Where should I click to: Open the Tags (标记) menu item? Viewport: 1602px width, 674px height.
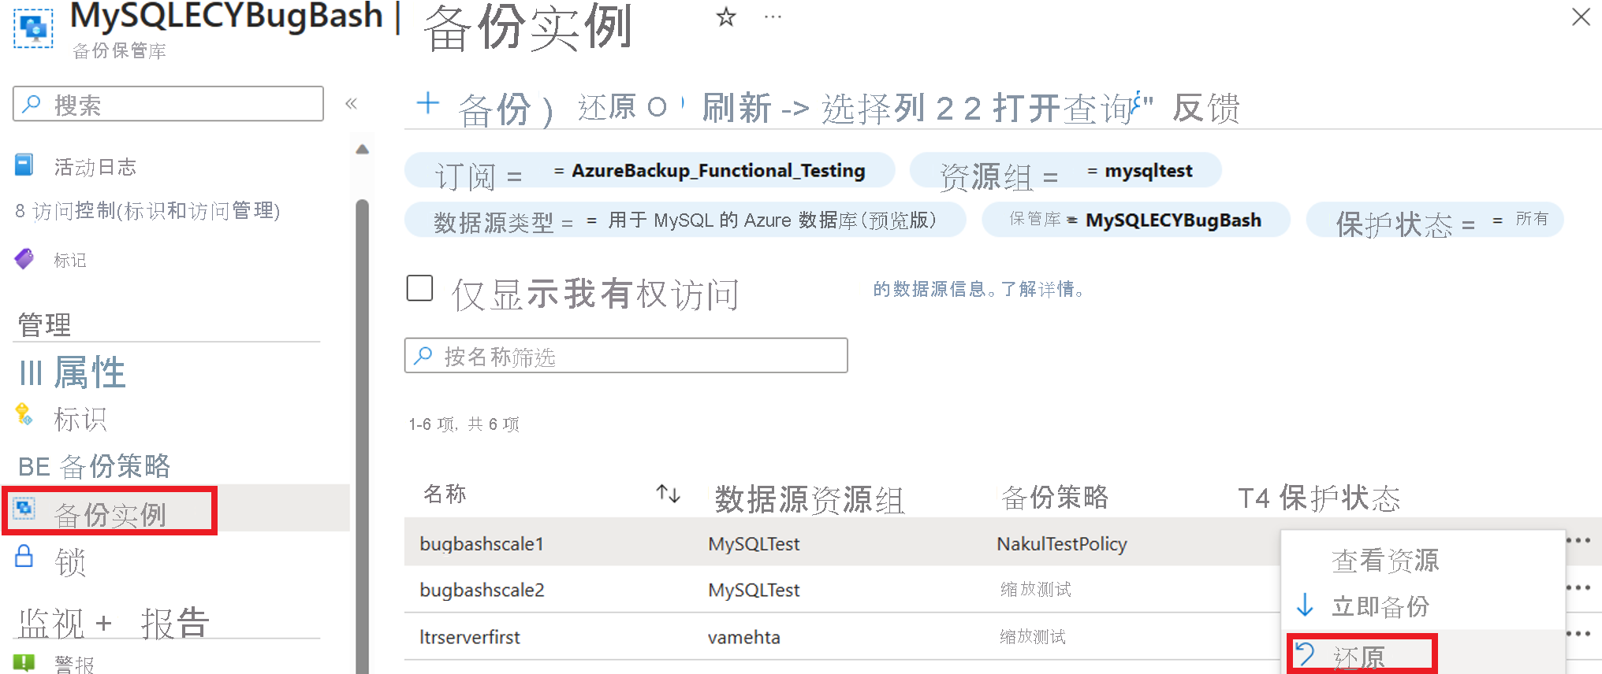pos(70,260)
